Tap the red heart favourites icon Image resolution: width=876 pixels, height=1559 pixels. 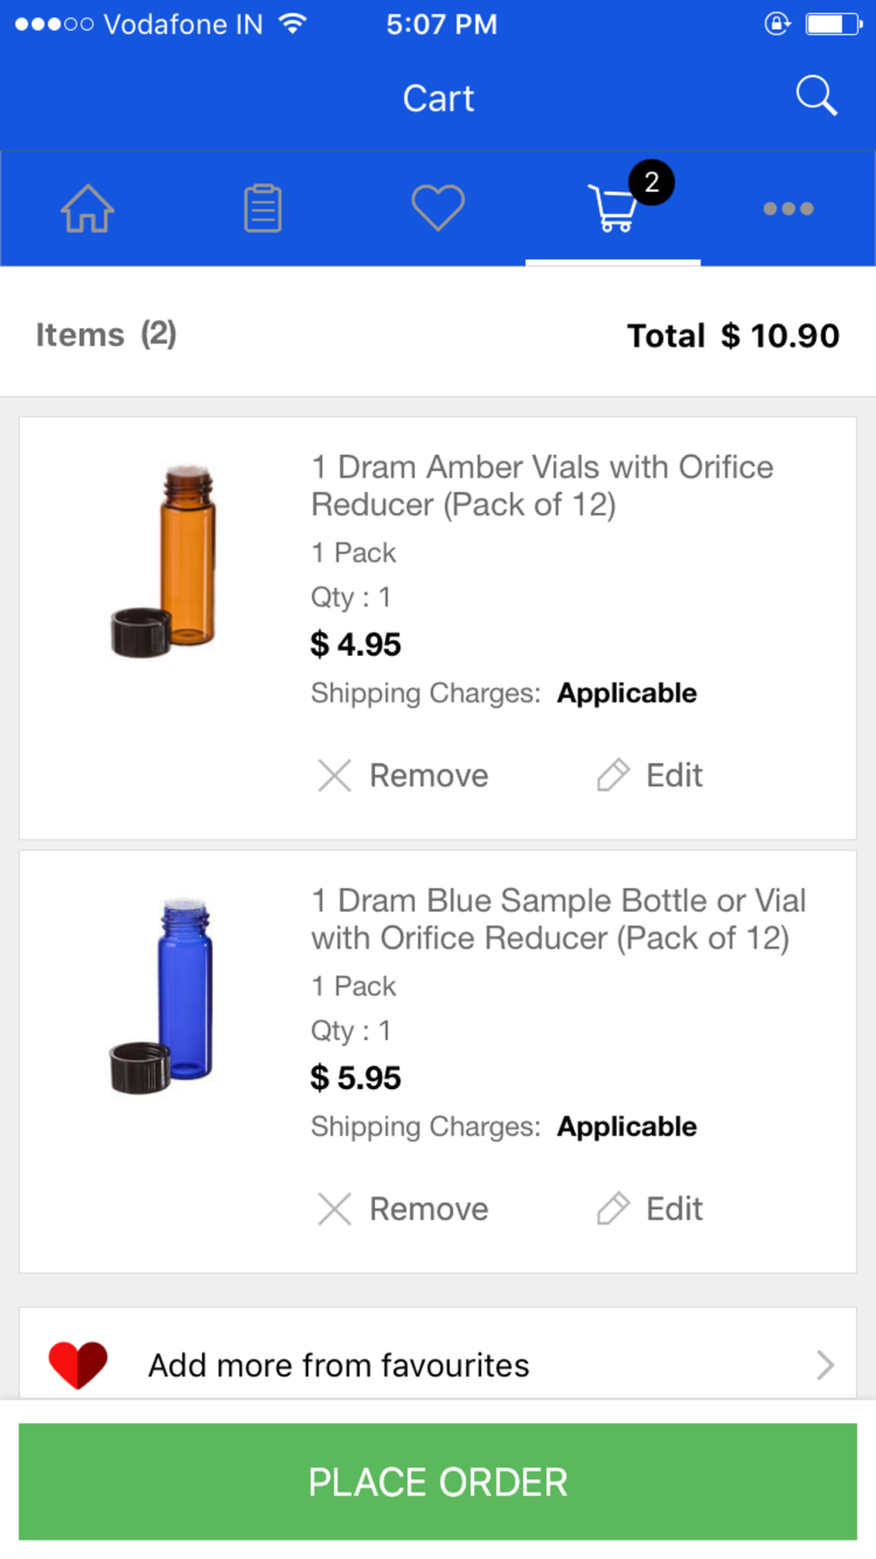click(x=78, y=1364)
